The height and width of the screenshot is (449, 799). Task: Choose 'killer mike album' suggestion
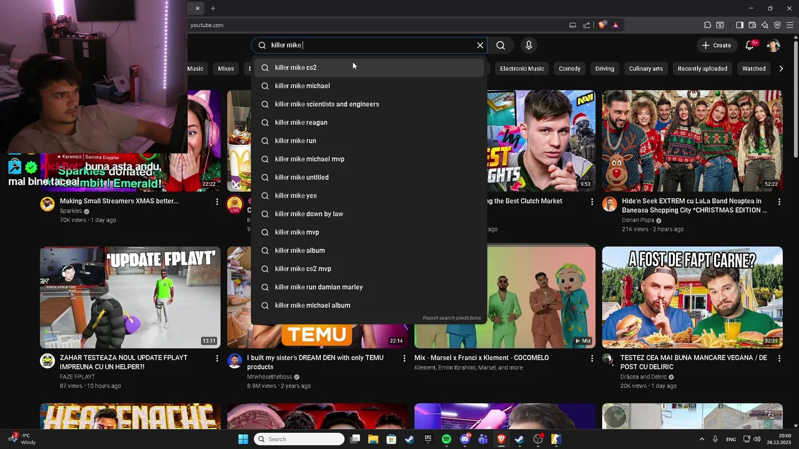(x=368, y=250)
